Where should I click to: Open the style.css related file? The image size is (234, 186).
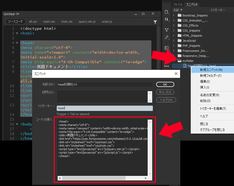pyautogui.click(x=67, y=22)
